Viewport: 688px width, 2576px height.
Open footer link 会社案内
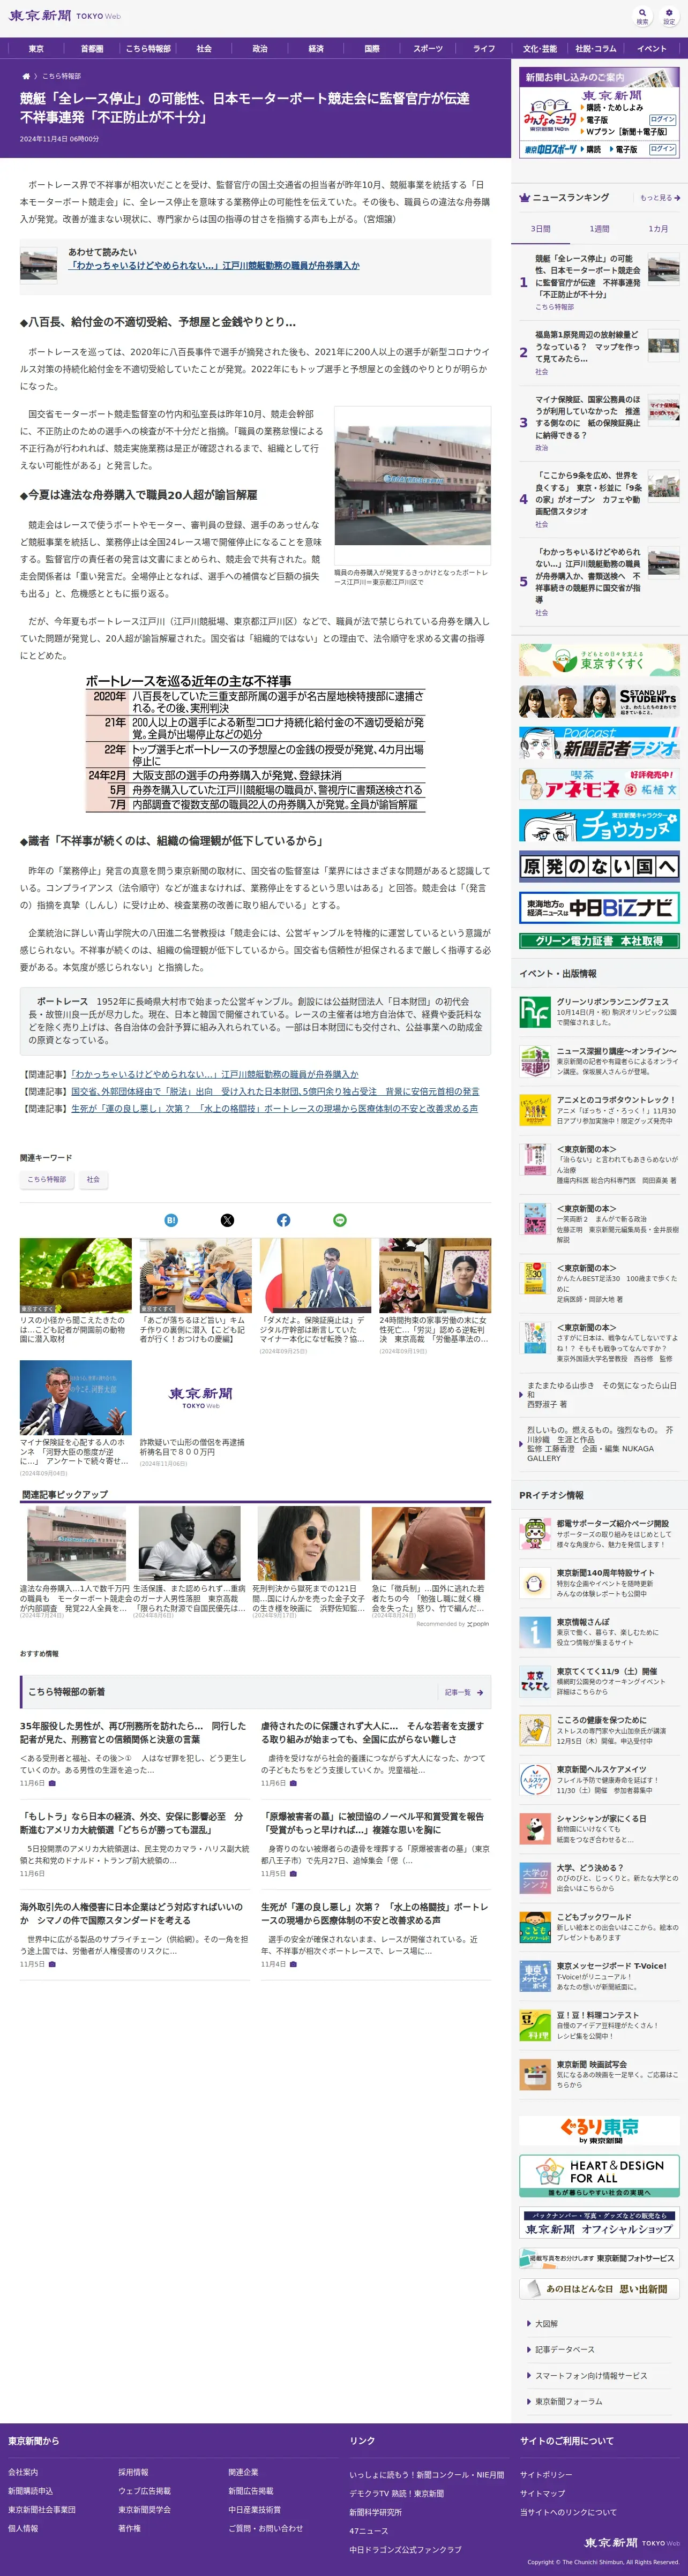click(x=23, y=2472)
